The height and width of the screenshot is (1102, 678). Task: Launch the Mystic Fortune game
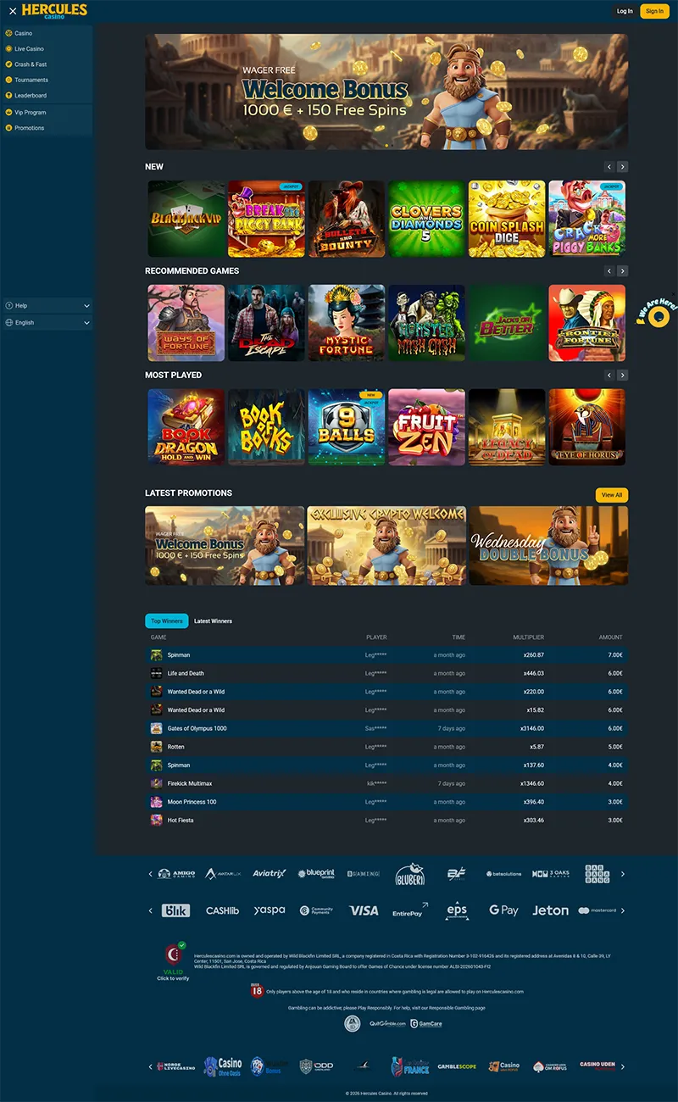point(347,323)
